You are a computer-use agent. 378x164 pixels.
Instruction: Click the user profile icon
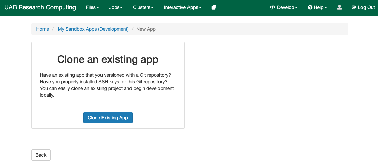pos(339,7)
